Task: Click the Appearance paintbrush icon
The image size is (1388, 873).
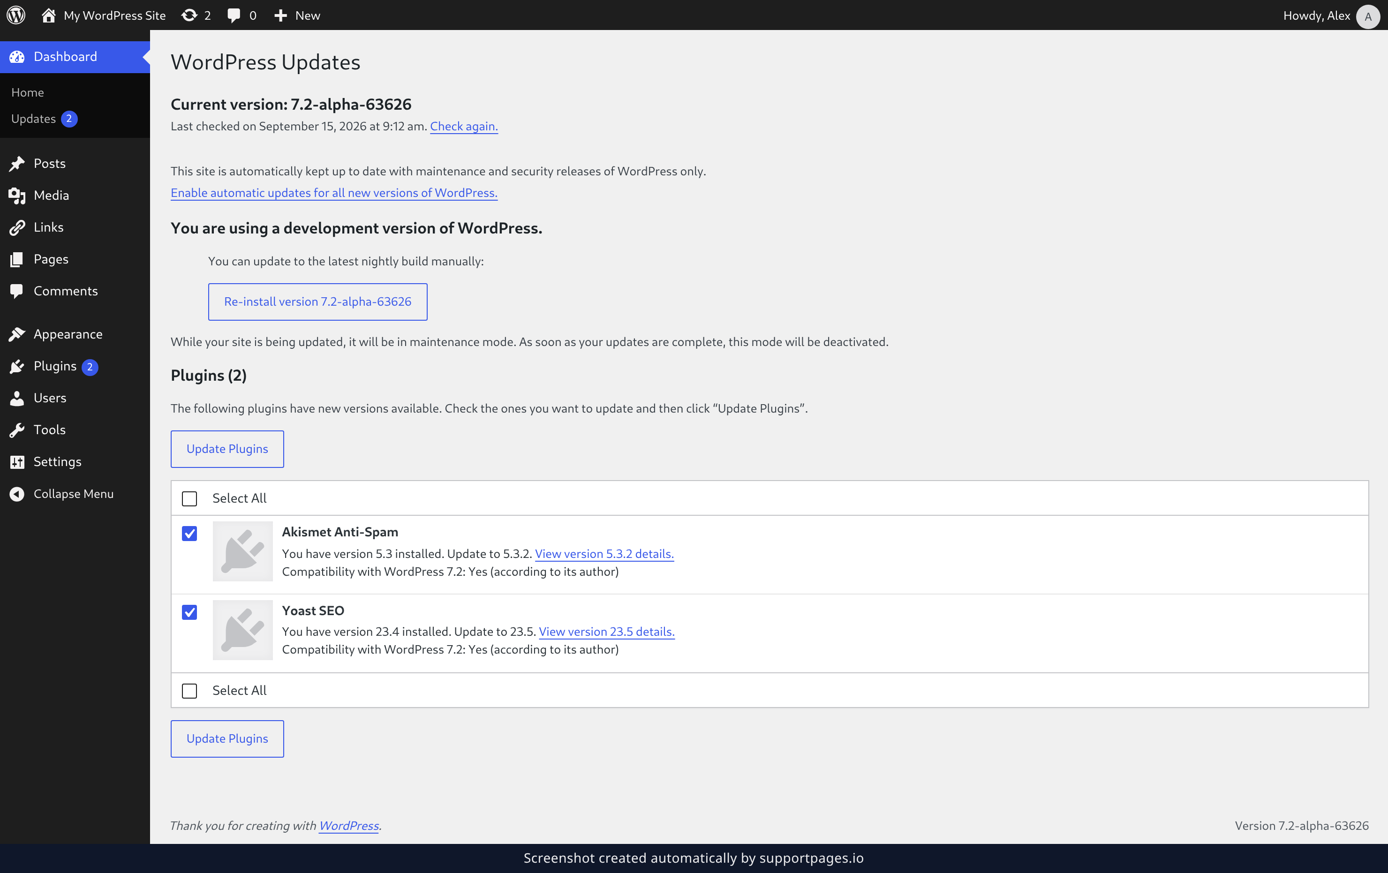Action: (17, 334)
